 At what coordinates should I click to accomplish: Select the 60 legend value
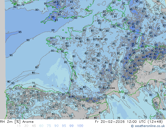pos(42,126)
